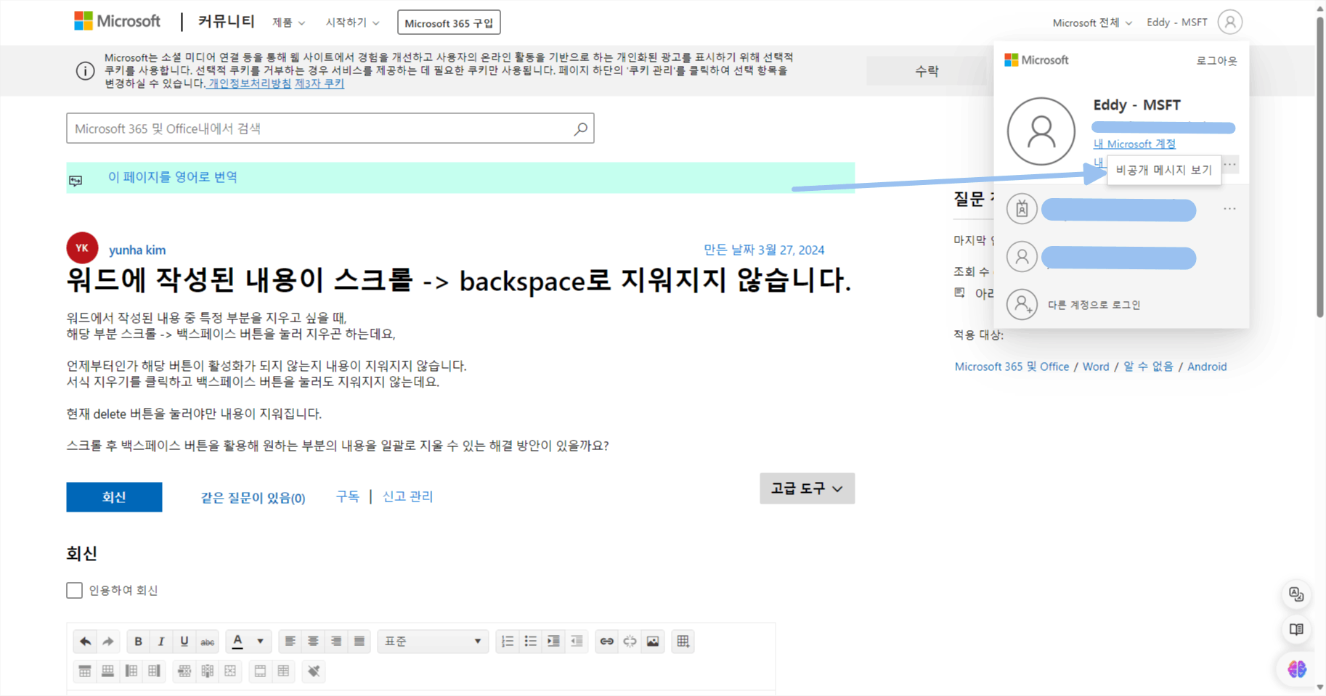The image size is (1326, 696).
Task: Delete the selected table column
Action: tap(208, 671)
